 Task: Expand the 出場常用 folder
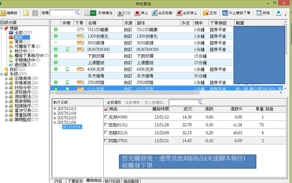(x=6, y=79)
